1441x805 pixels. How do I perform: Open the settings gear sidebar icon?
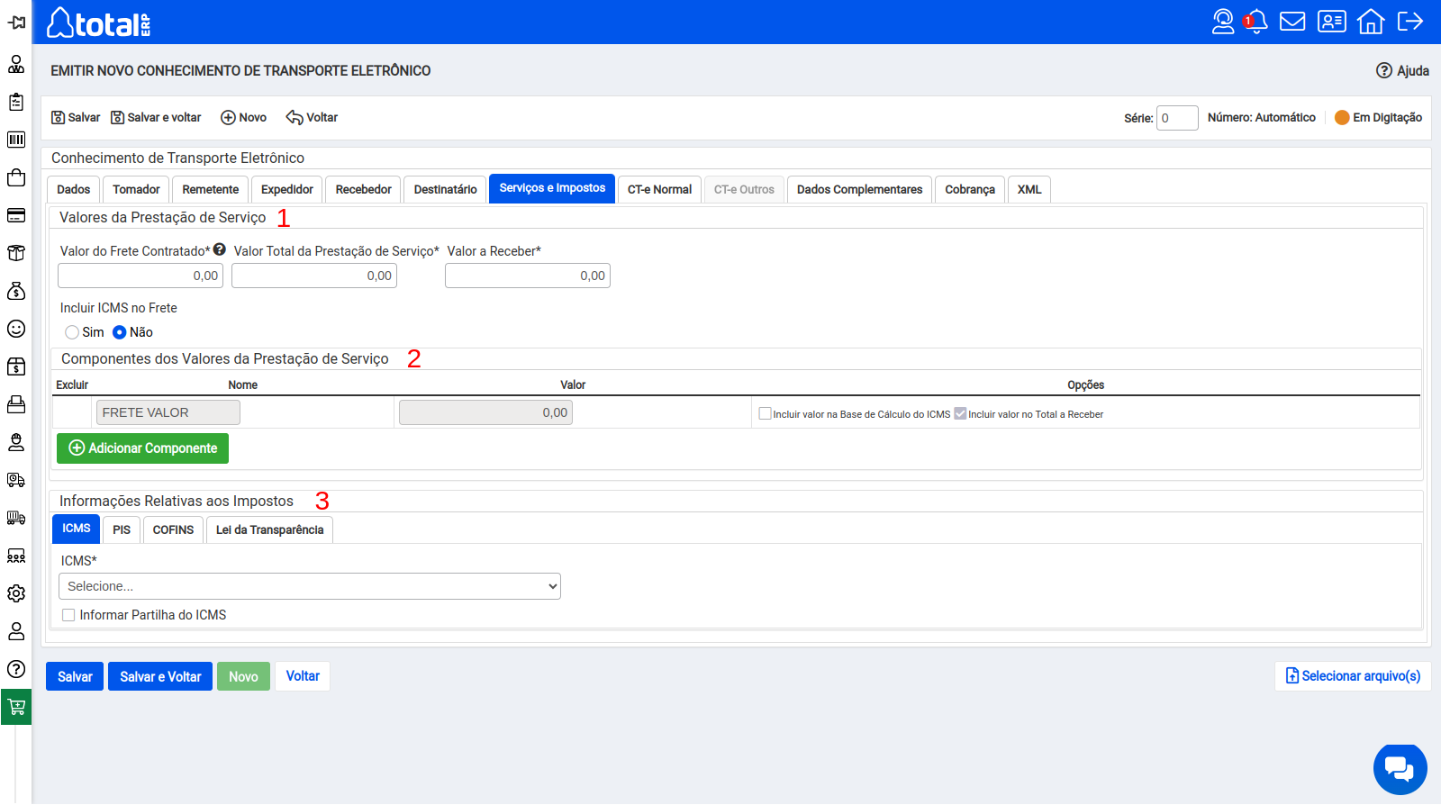[16, 593]
